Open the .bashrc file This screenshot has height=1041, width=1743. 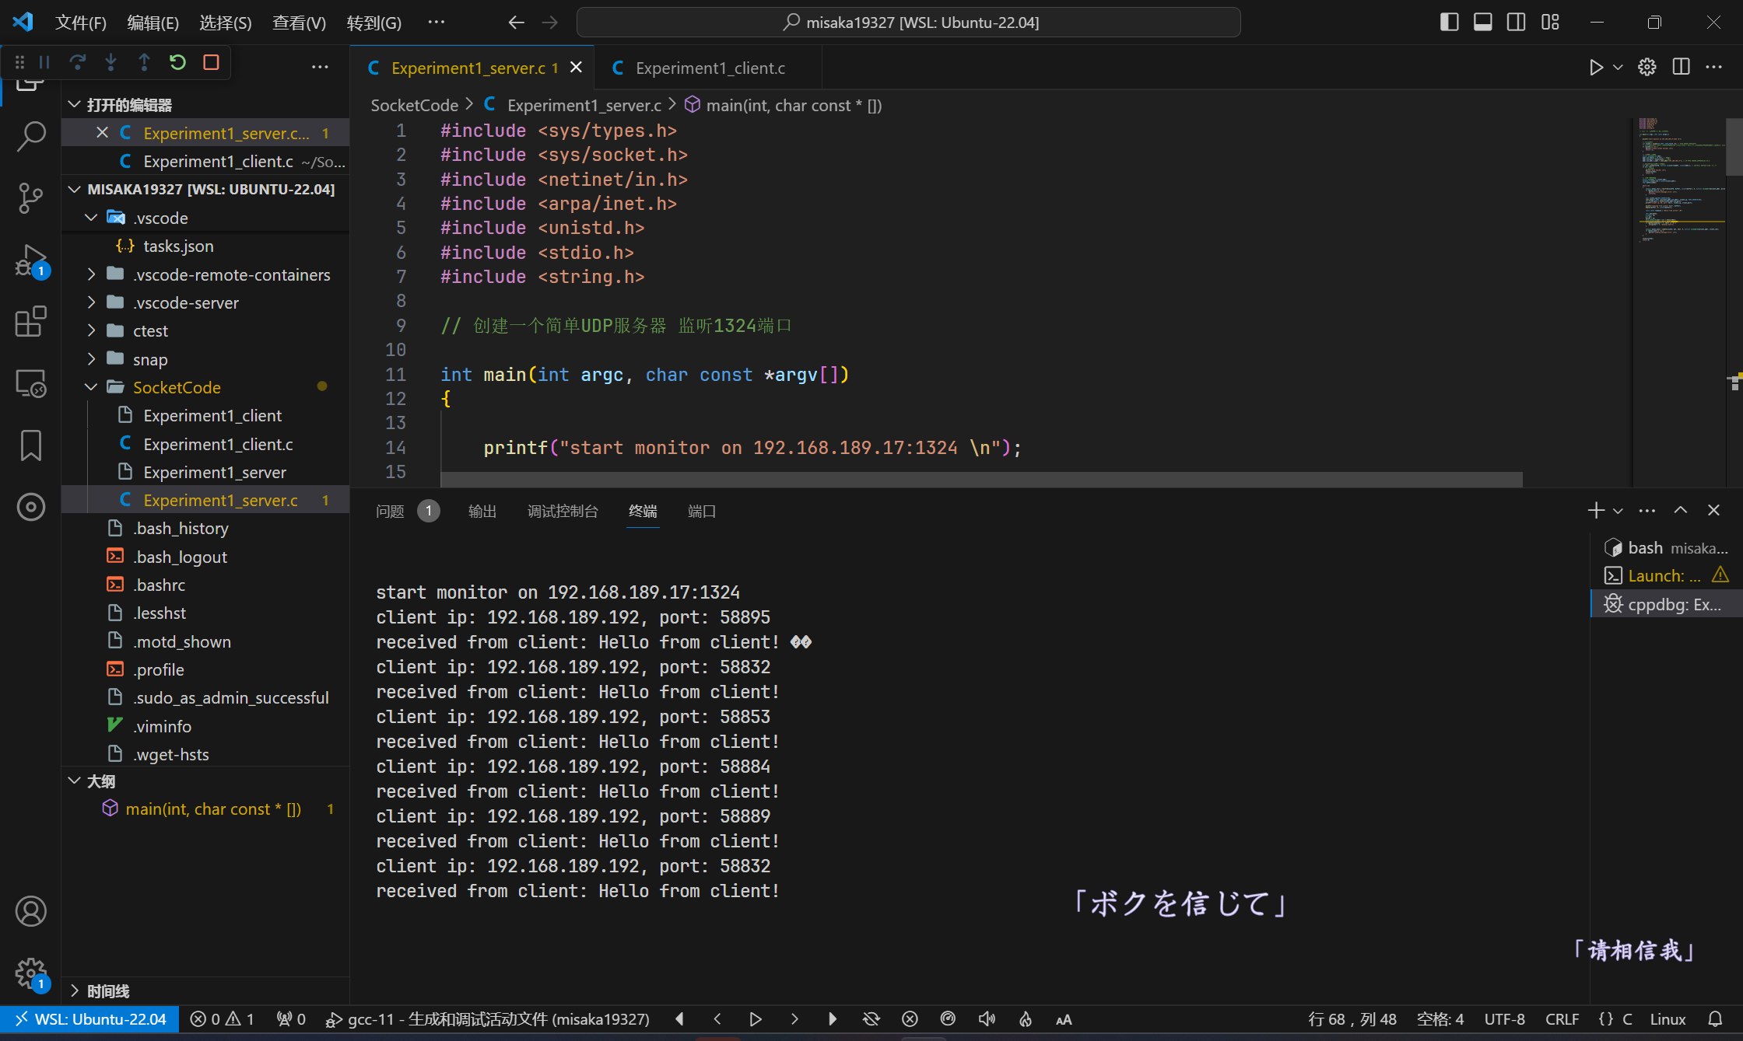(x=205, y=585)
